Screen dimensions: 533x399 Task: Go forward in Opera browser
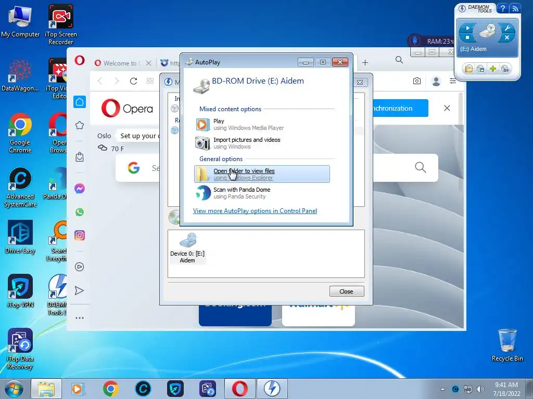(x=117, y=81)
